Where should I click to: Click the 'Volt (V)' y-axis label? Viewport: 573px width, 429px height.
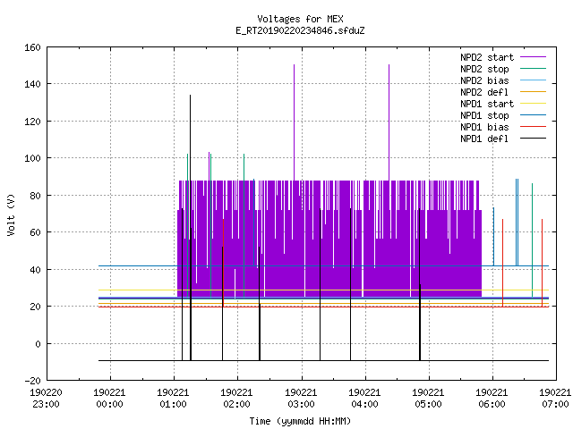coord(11,214)
